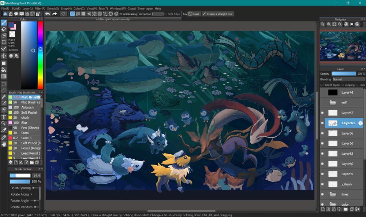Click the Redo arrow in the top toolbar
366x217 pixels.
pyautogui.click(x=55, y=14)
